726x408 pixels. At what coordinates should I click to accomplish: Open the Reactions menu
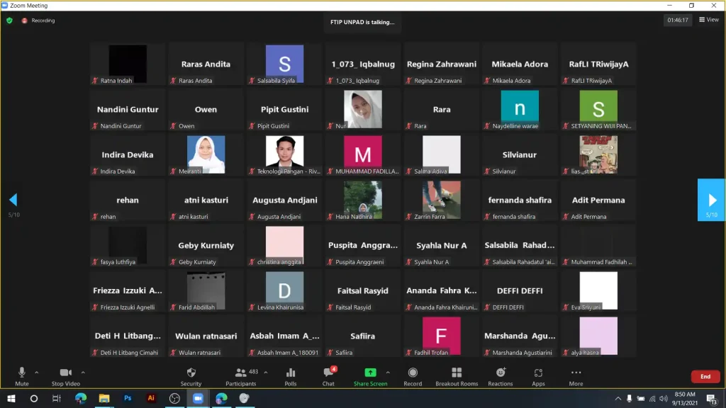[x=500, y=377]
